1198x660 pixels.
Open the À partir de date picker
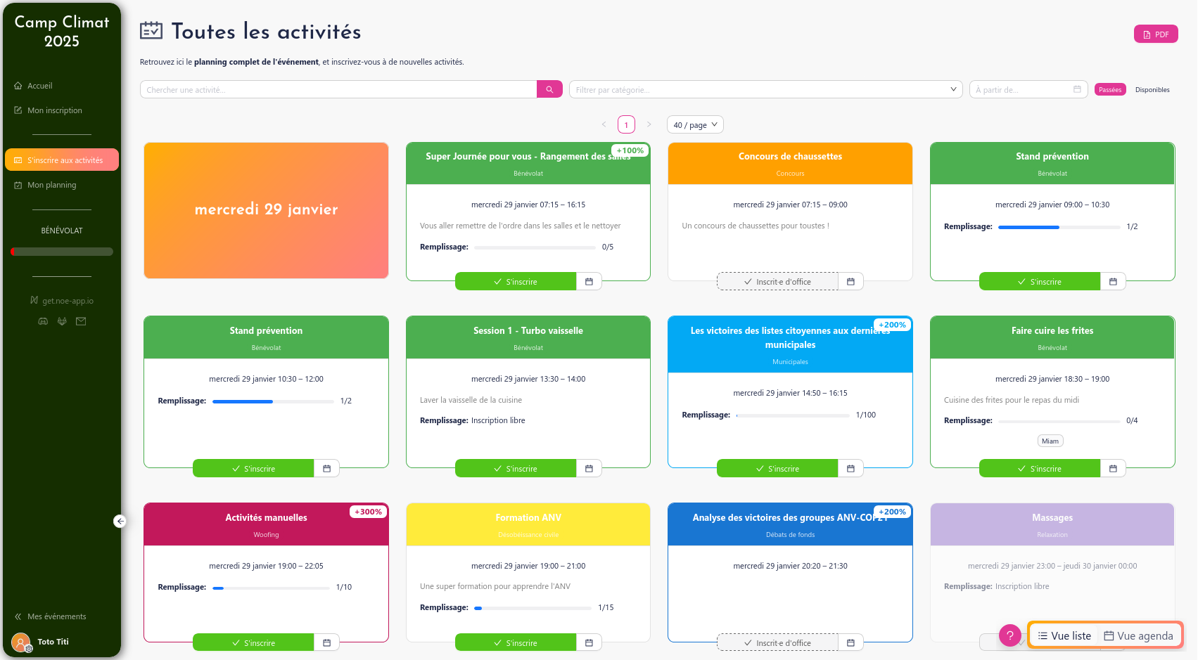[1028, 90]
